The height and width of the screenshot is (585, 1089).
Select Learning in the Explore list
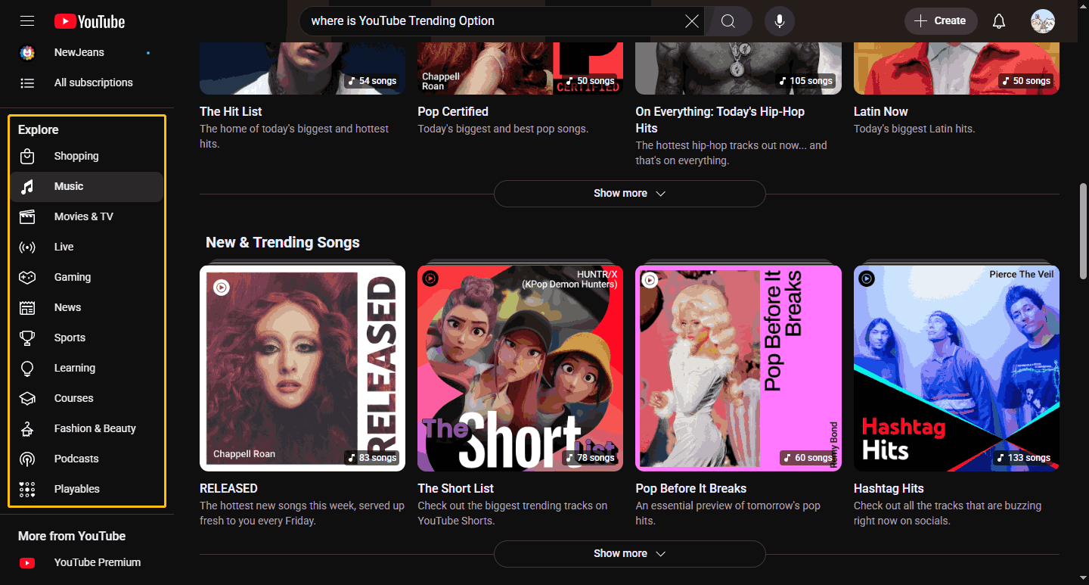tap(86, 368)
